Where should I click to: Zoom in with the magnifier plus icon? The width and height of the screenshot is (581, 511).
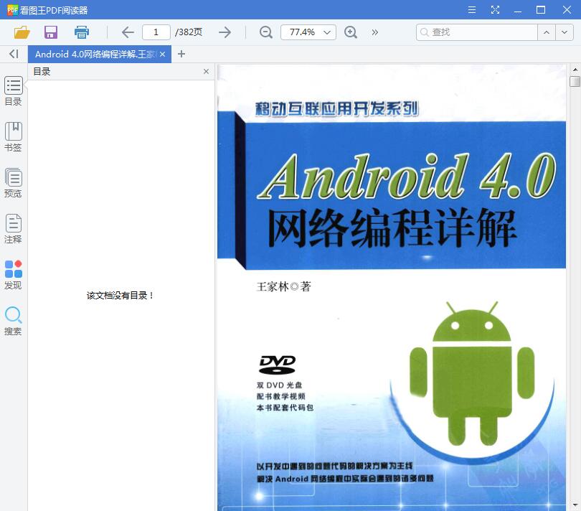point(349,32)
